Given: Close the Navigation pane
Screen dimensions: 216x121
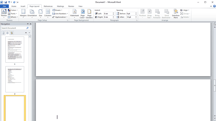Looking at the screenshot, I should pyautogui.click(x=31, y=24).
